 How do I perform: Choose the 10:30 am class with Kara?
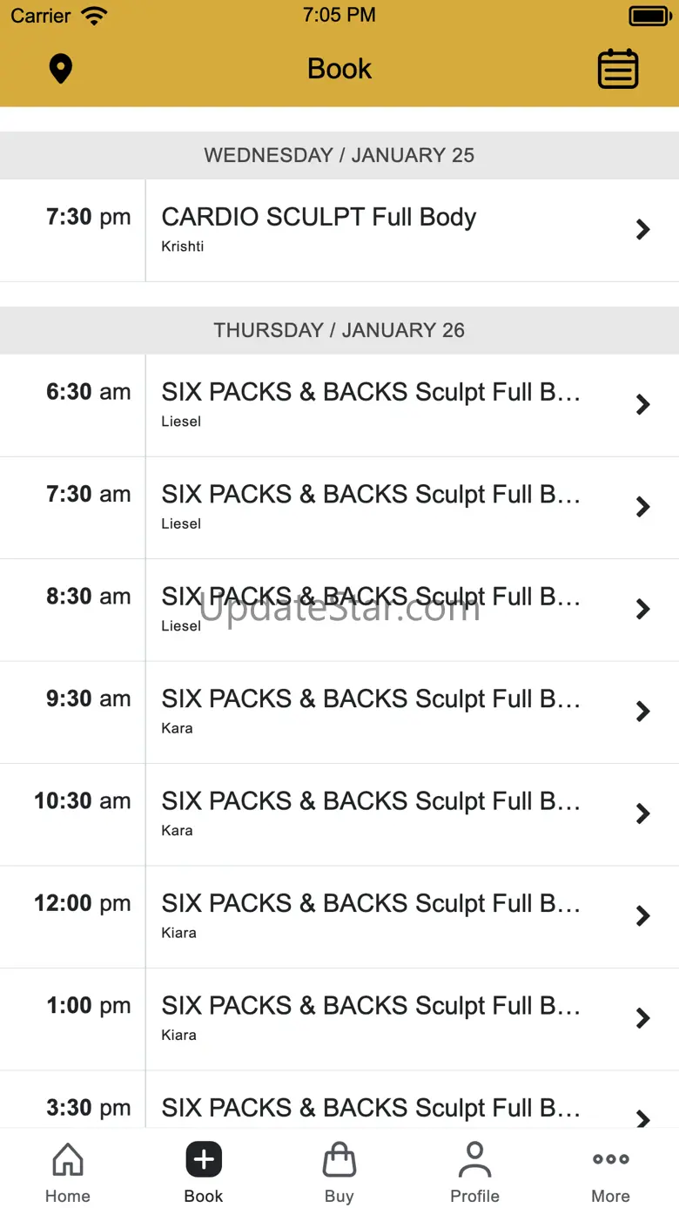pos(339,814)
